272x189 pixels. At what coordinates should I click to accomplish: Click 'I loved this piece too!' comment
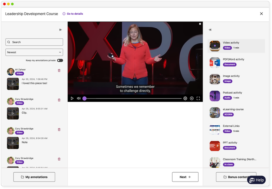[34, 83]
